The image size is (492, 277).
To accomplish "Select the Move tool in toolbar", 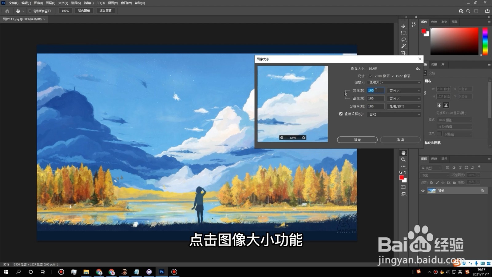I will tap(403, 26).
